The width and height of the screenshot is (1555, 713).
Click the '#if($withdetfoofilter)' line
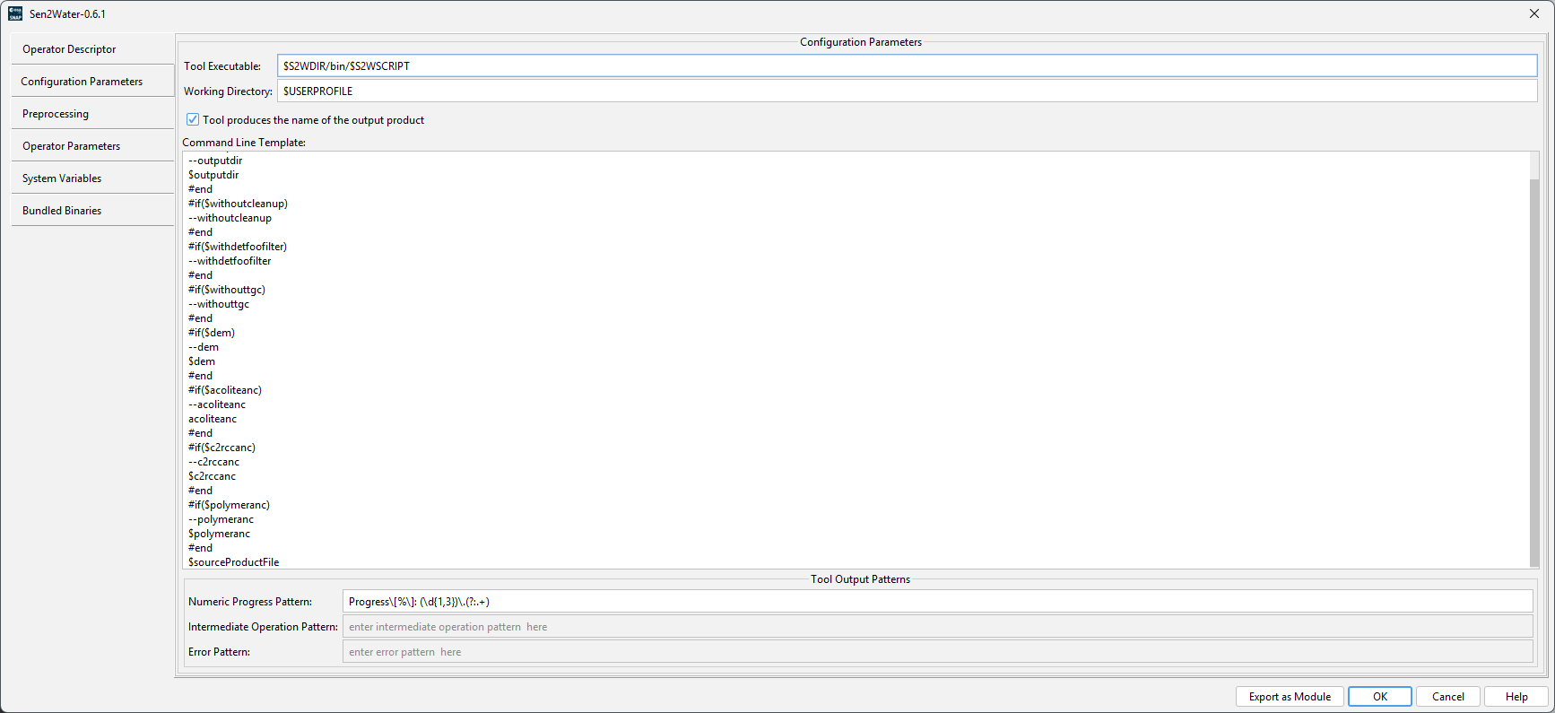click(238, 247)
